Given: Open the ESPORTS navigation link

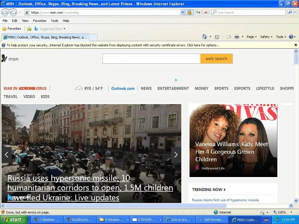Looking at the screenshot, I should [x=242, y=88].
